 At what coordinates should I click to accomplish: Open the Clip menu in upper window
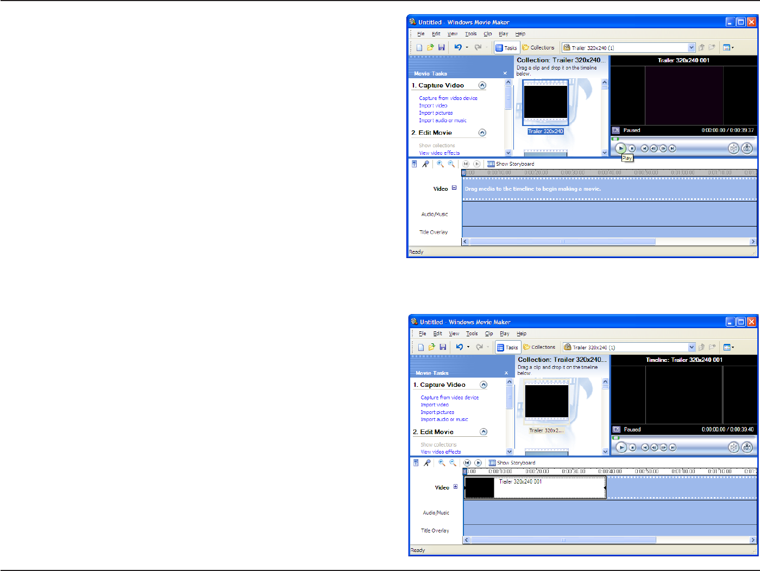488,34
